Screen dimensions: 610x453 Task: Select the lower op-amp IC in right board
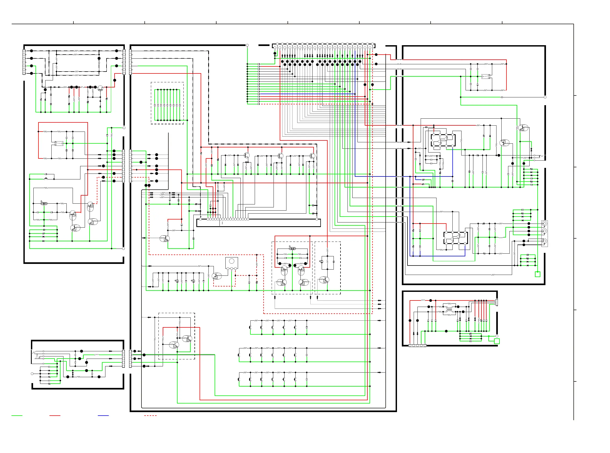click(x=455, y=238)
